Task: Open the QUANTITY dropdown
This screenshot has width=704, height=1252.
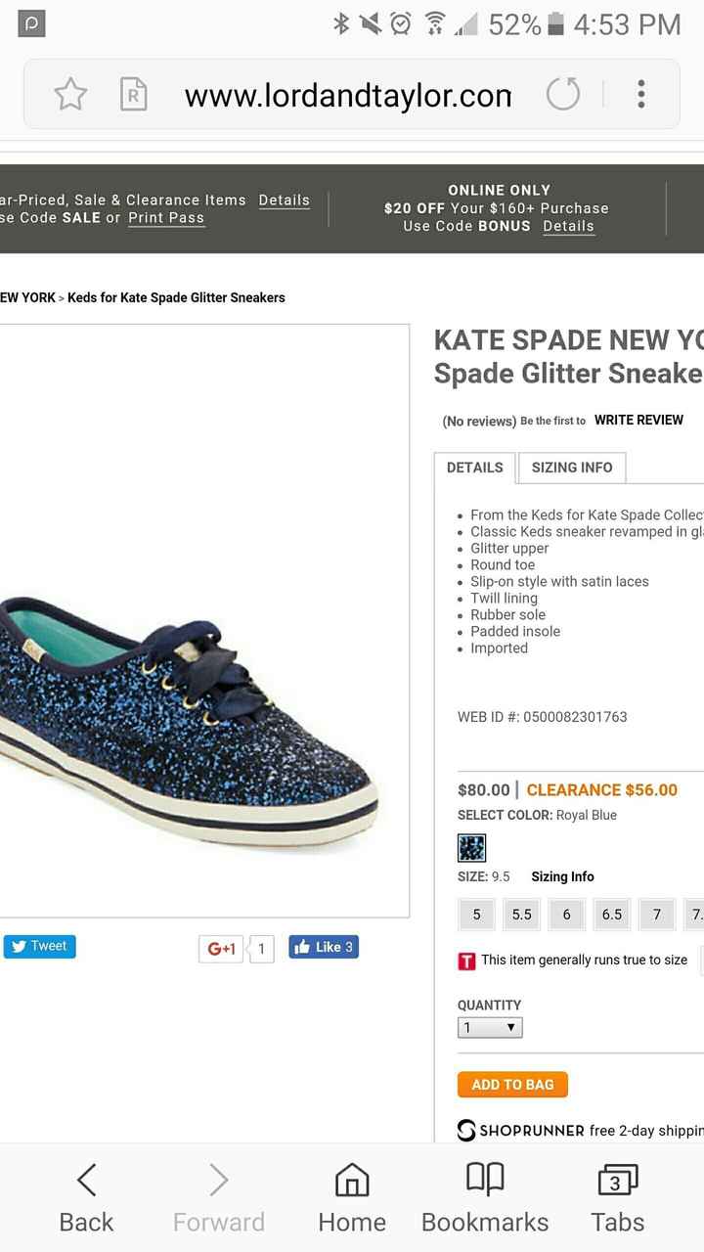Action: coord(488,1027)
